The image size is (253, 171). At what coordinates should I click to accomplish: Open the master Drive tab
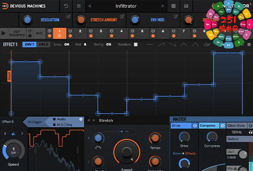coord(181,125)
